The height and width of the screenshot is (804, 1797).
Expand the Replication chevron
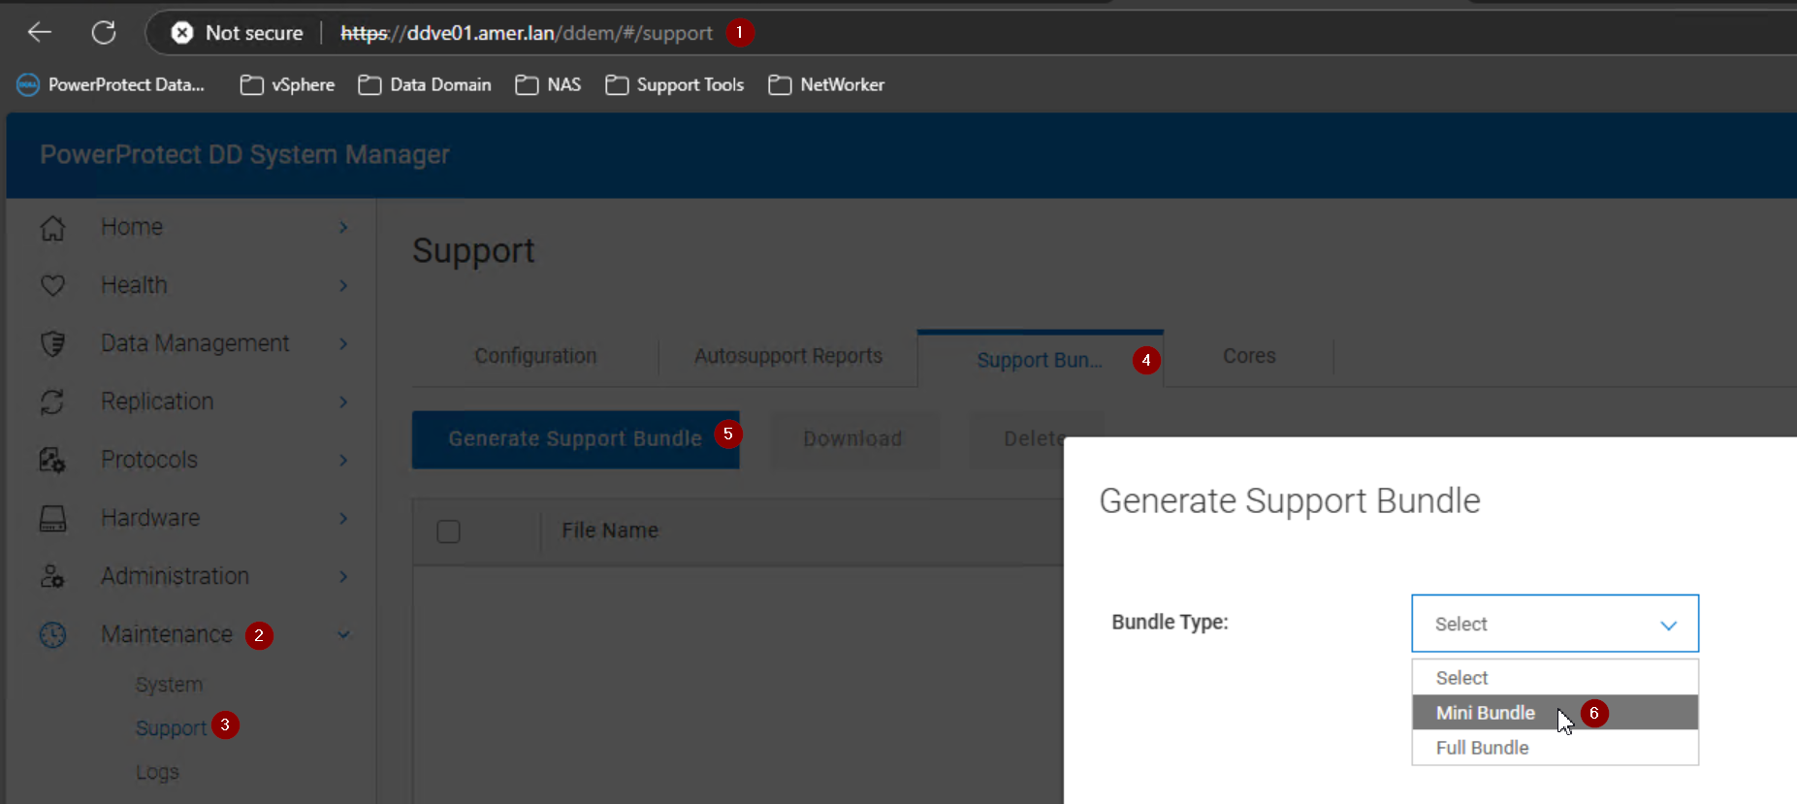coord(343,402)
